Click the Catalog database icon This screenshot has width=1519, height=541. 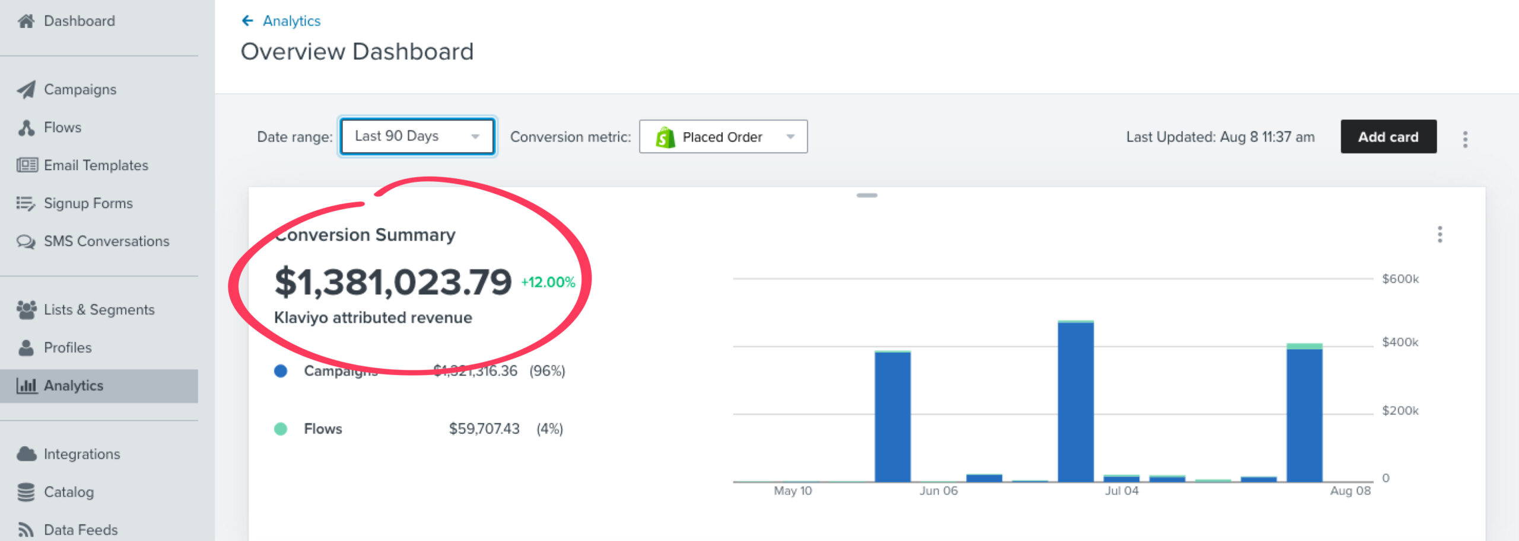point(26,492)
